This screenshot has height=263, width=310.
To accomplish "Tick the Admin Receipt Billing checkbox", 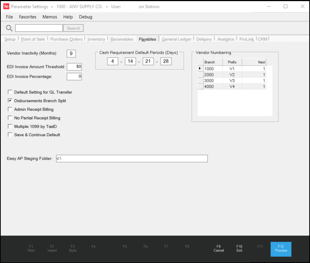I will (x=10, y=109).
